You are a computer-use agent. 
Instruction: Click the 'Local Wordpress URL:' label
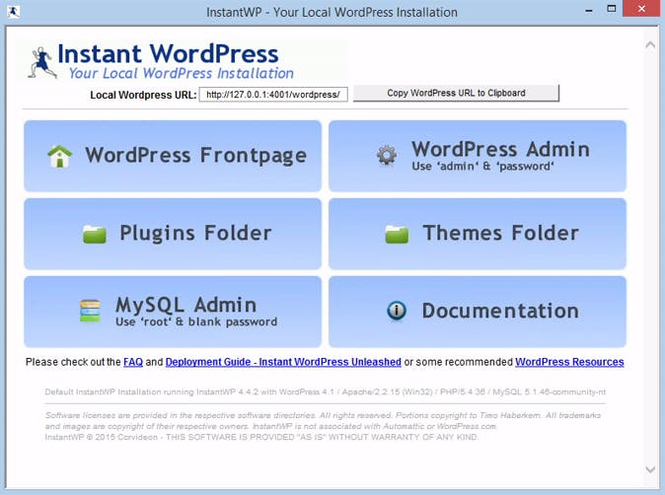[x=143, y=95]
